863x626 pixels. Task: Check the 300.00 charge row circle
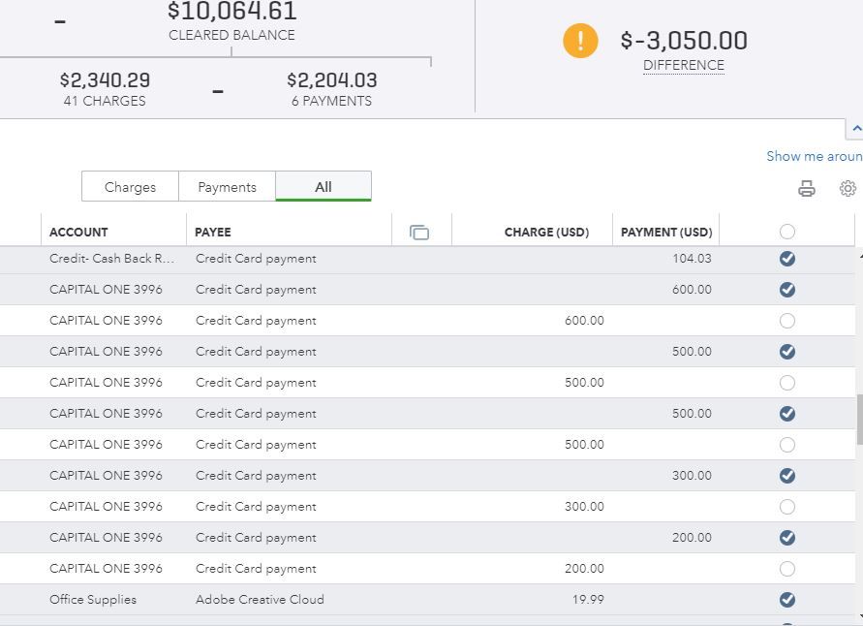[x=786, y=507]
